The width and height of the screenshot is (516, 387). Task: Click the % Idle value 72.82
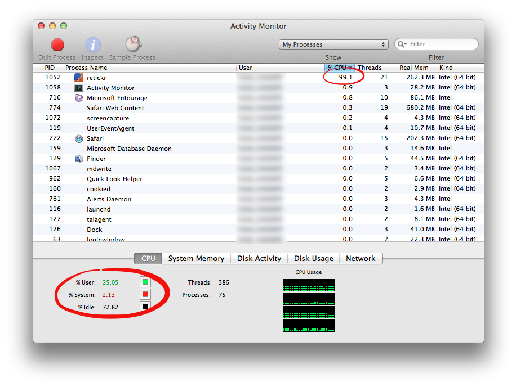[110, 307]
